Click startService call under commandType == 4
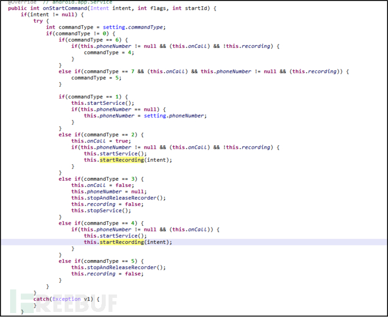The height and width of the screenshot is (317, 388). [115, 236]
